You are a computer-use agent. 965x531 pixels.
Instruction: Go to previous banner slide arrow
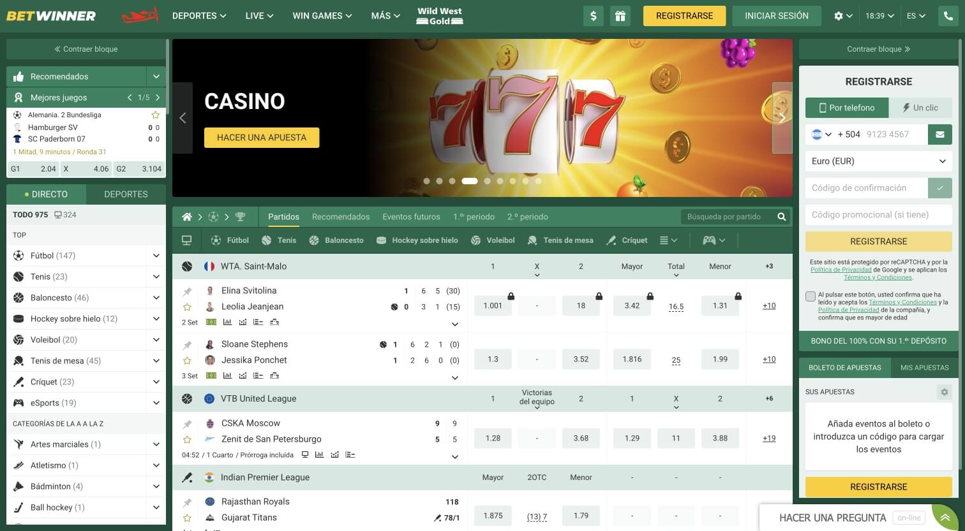[x=183, y=118]
